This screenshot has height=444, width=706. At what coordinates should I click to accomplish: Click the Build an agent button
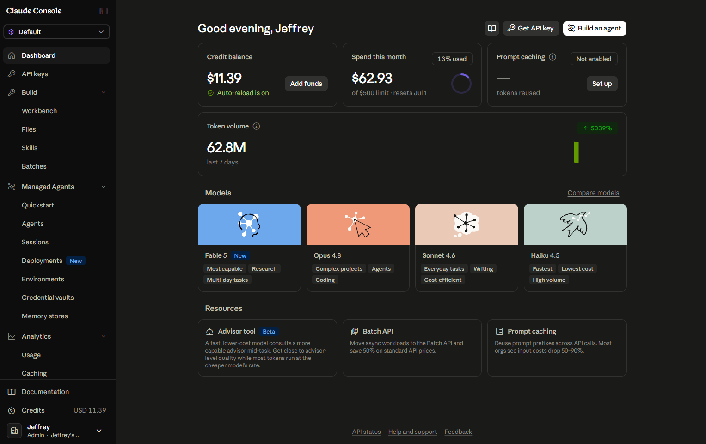(x=595, y=28)
